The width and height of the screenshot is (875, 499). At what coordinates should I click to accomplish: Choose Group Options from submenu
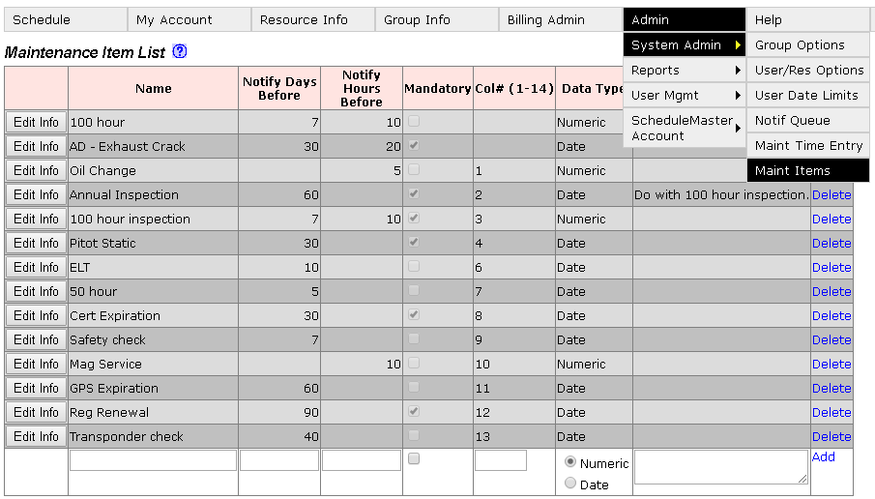(808, 44)
